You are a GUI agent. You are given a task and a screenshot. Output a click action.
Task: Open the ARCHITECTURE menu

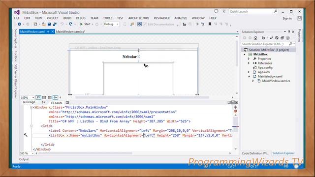(139, 18)
